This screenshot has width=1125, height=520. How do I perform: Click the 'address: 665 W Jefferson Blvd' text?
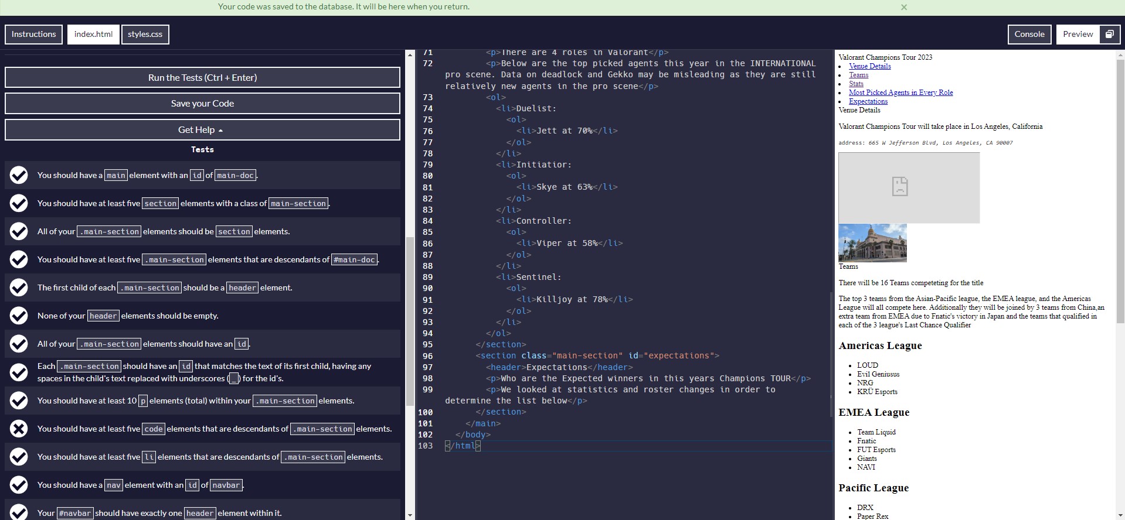pos(925,143)
